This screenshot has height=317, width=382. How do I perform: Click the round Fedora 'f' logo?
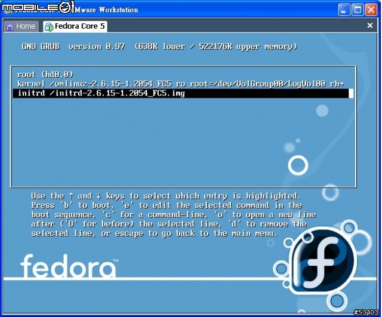pyautogui.click(x=323, y=261)
